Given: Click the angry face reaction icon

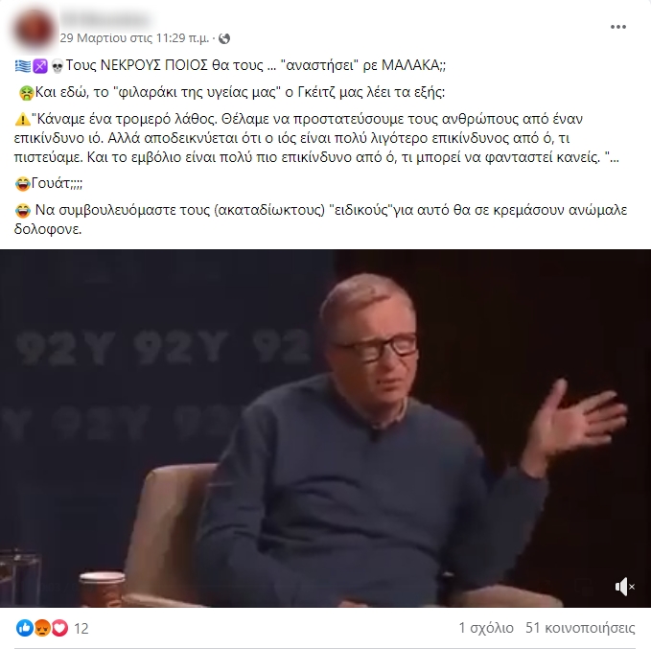Looking at the screenshot, I should [42, 628].
